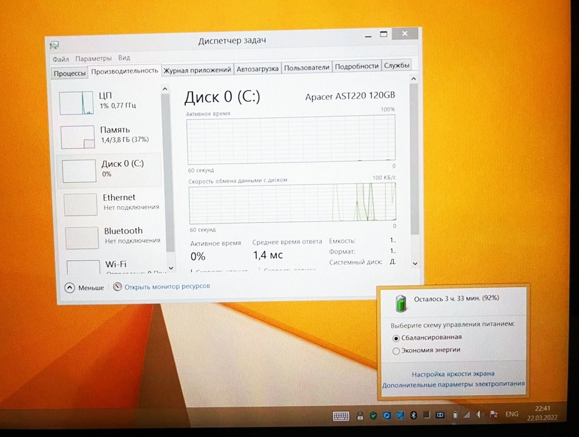Open the network signal tray icon

point(467,414)
